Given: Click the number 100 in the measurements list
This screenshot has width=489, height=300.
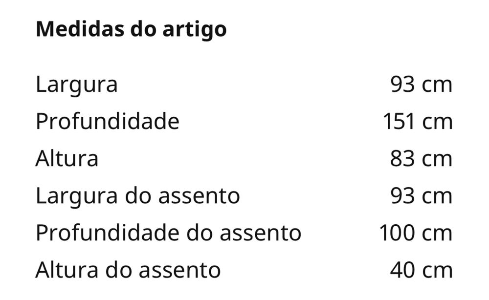Looking at the screenshot, I should (397, 233).
